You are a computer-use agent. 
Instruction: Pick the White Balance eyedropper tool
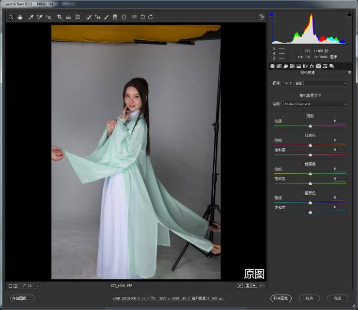click(x=31, y=17)
